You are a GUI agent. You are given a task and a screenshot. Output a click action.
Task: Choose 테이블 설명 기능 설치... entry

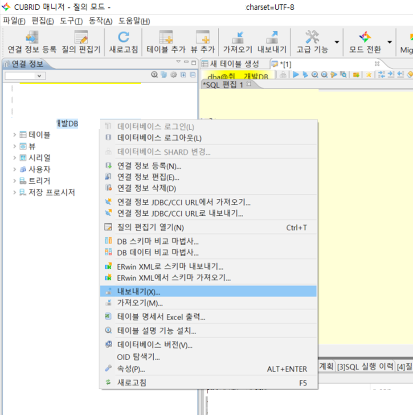(208, 331)
